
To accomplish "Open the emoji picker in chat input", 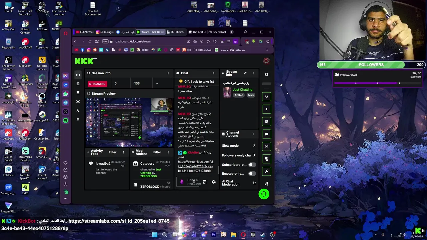I will (194, 182).
